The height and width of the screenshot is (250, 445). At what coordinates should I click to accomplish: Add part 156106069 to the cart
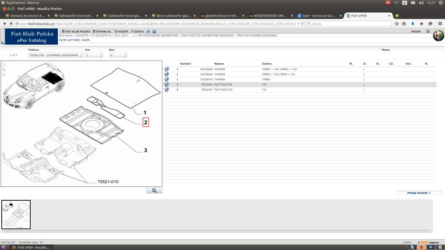(167, 74)
